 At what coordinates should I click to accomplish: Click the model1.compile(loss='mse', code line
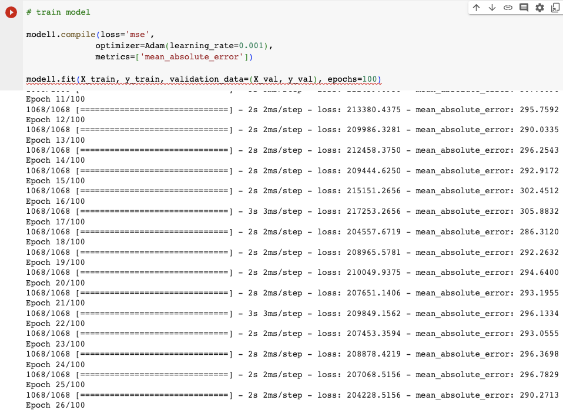(x=90, y=35)
